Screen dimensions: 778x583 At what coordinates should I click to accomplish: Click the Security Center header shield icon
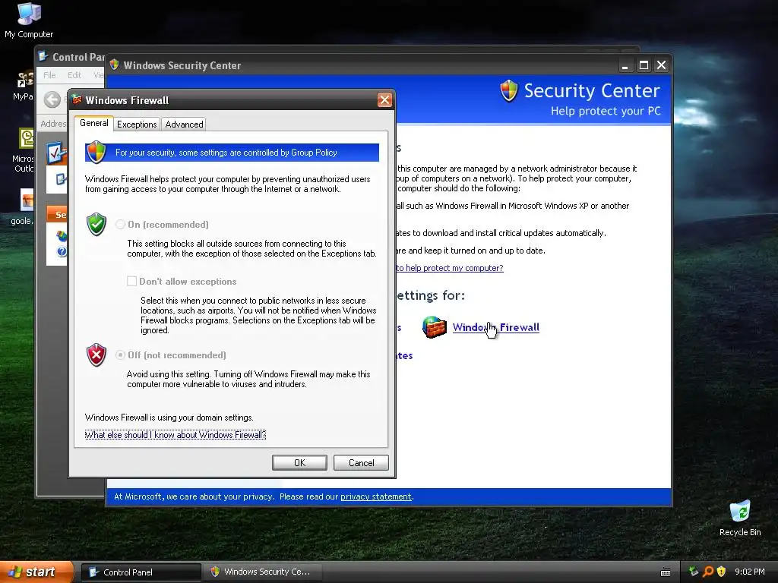point(509,91)
